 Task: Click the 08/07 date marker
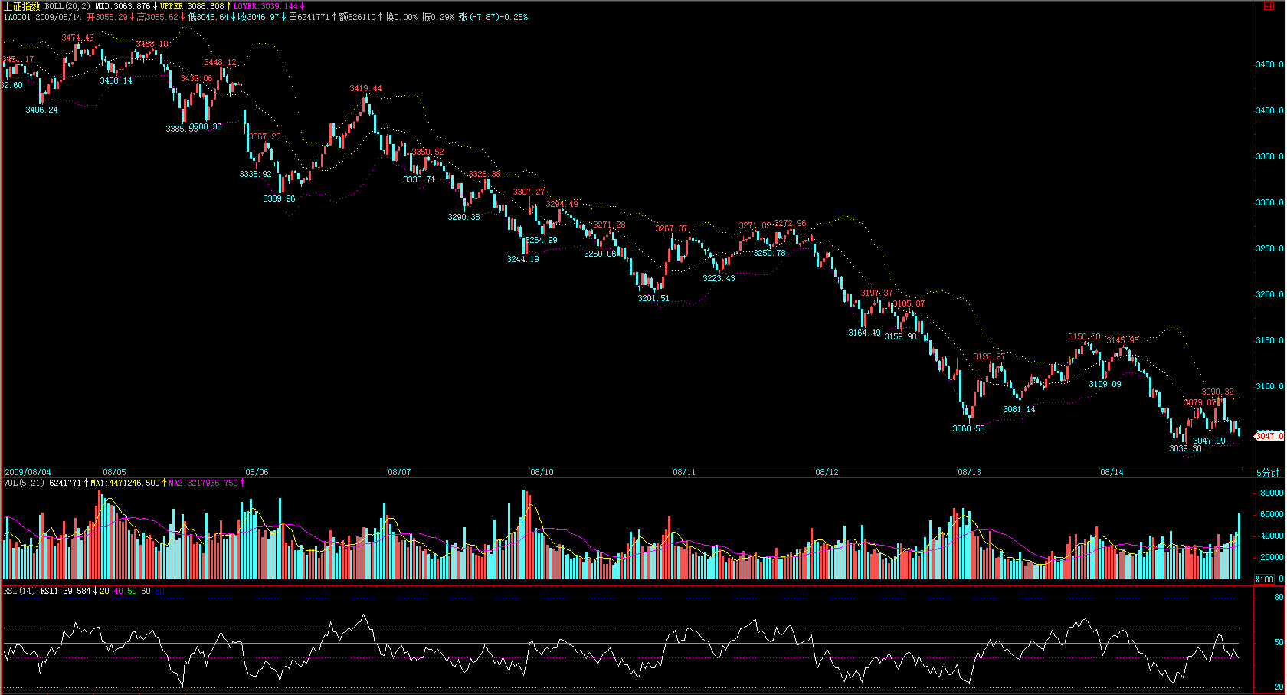pos(399,472)
